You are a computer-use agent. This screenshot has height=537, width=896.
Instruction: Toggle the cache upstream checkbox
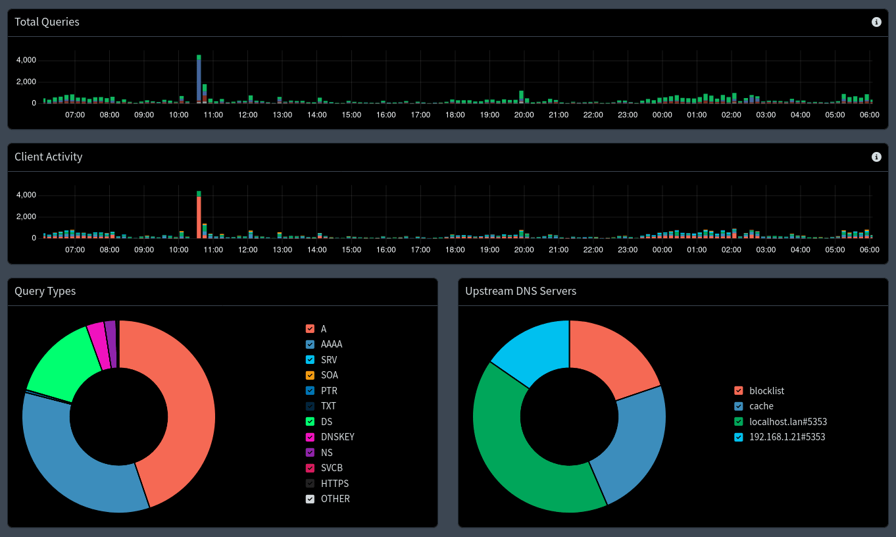pos(739,406)
